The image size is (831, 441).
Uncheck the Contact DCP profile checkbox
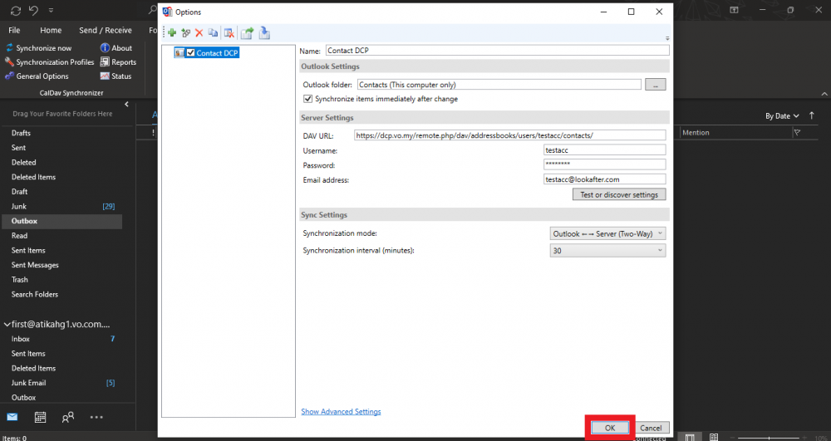(191, 53)
